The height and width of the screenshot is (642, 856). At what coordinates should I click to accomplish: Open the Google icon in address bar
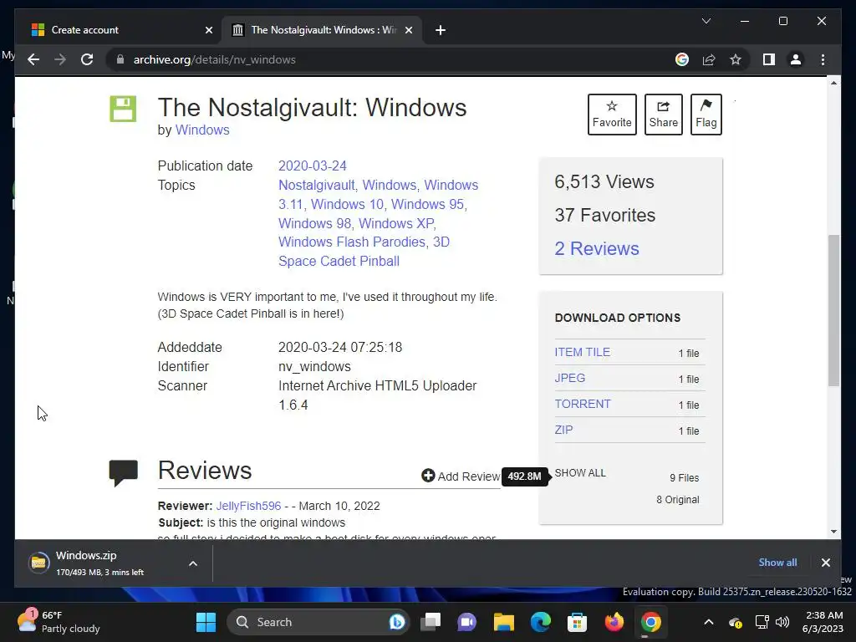(682, 59)
